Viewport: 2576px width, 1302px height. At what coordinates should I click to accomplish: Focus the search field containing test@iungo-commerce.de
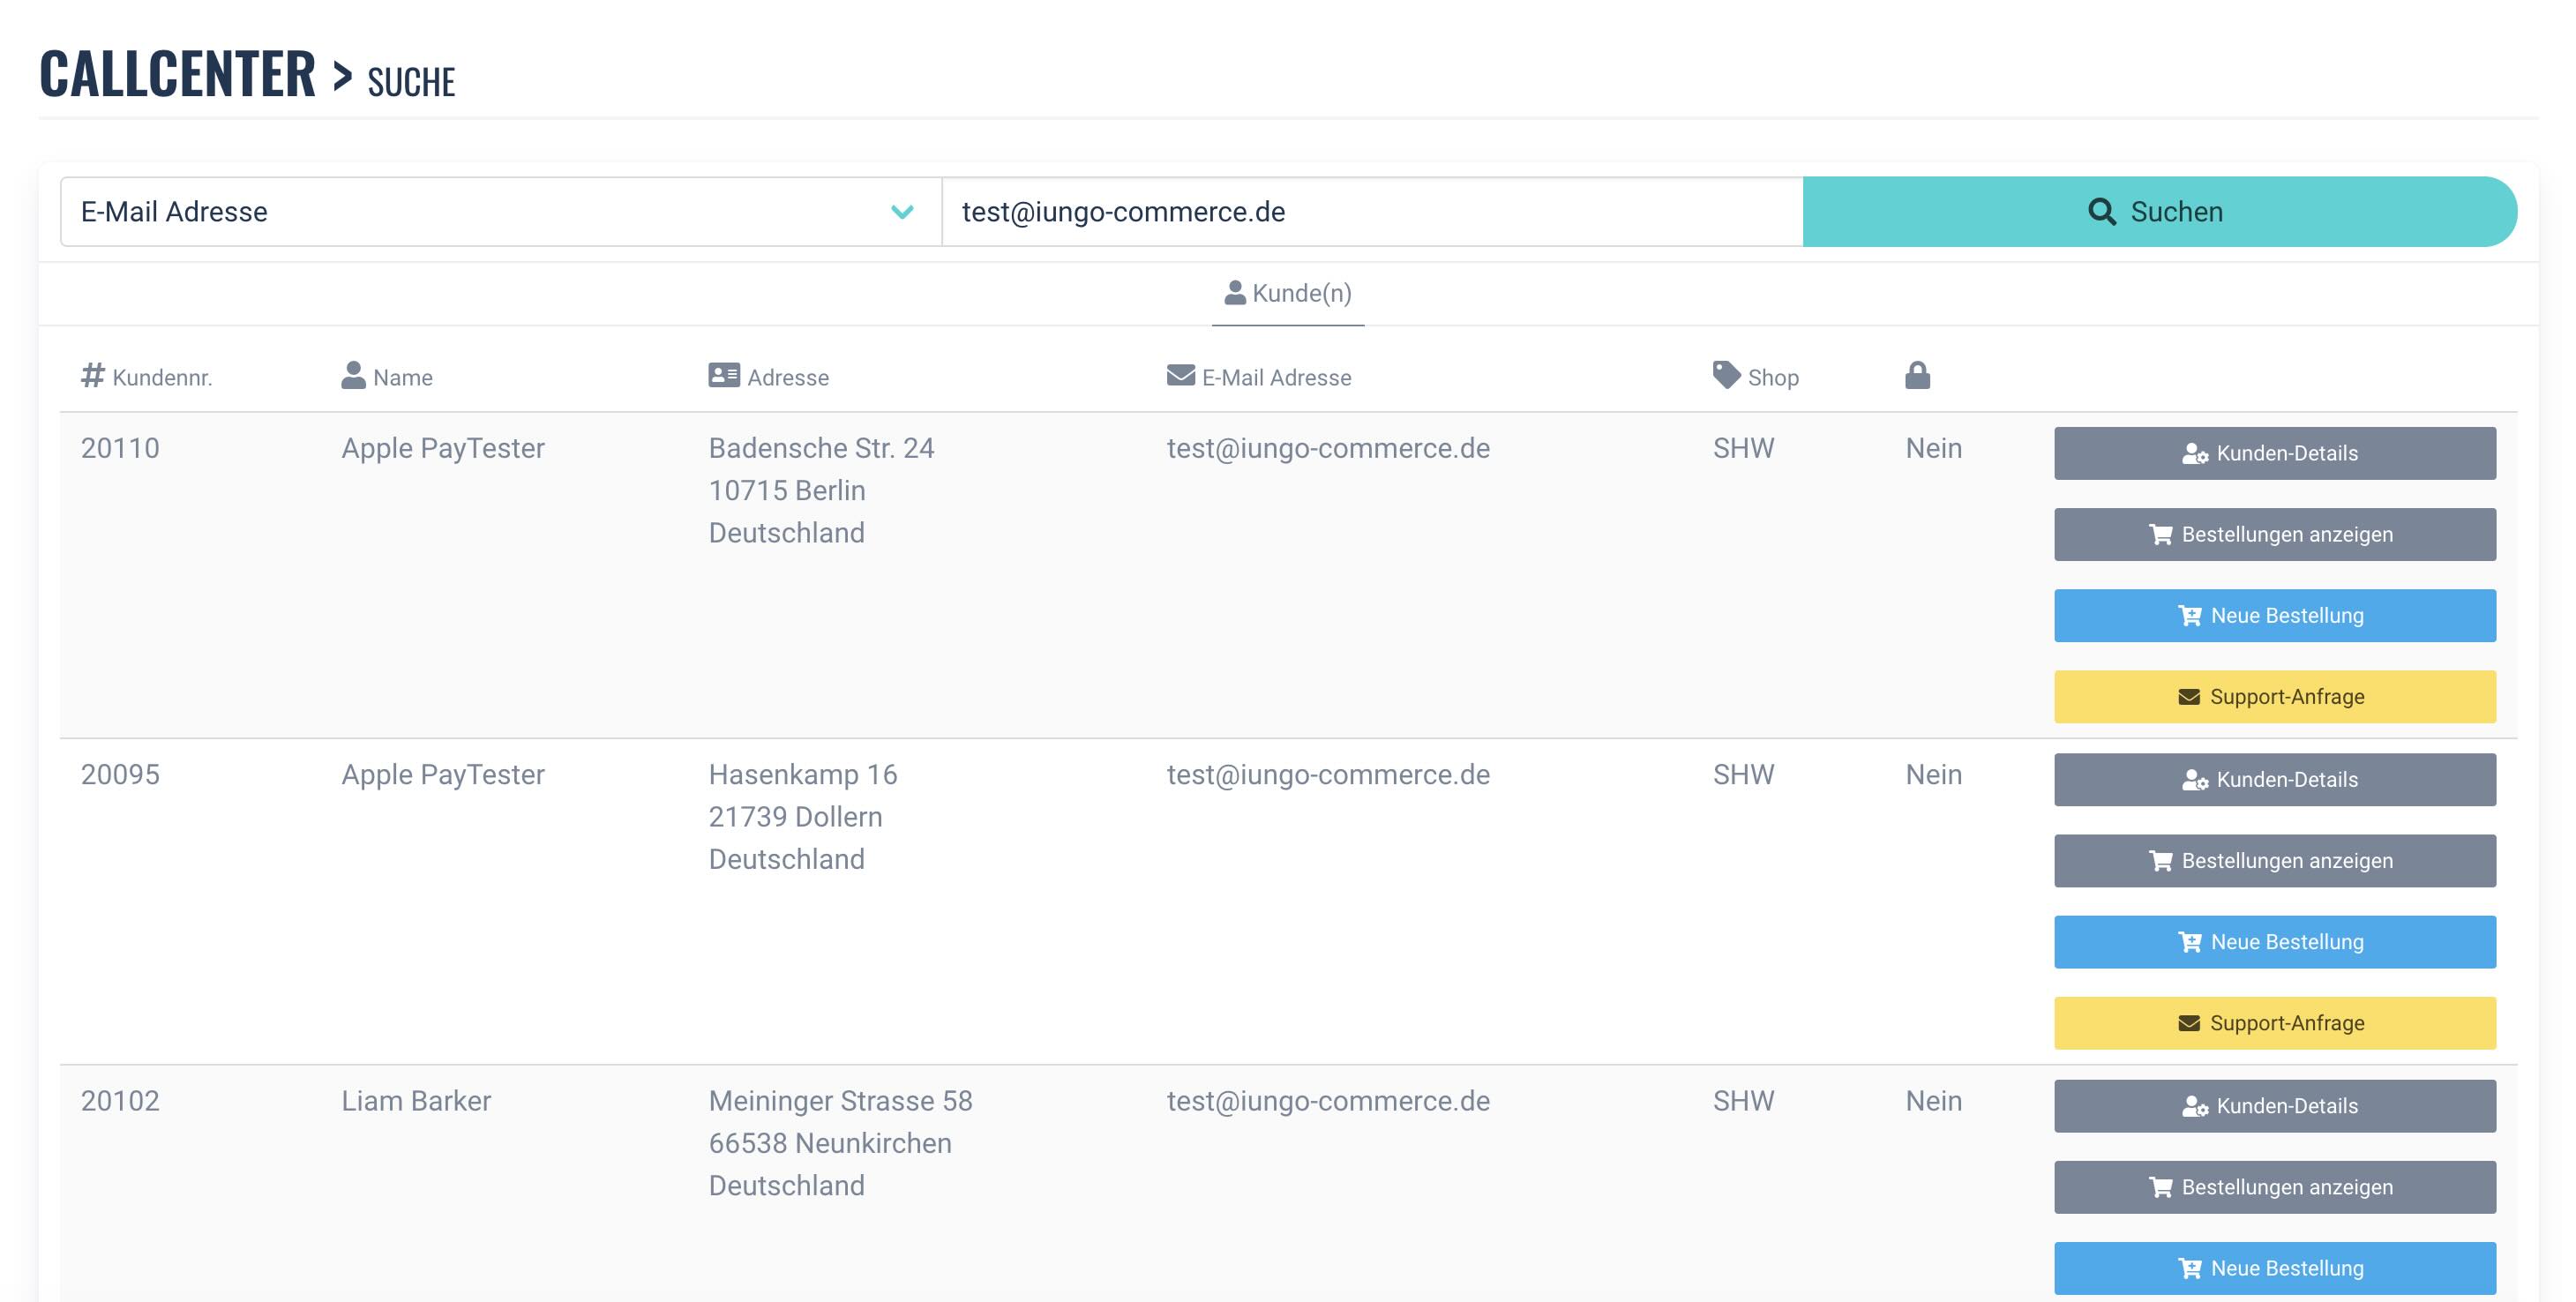tap(1370, 212)
